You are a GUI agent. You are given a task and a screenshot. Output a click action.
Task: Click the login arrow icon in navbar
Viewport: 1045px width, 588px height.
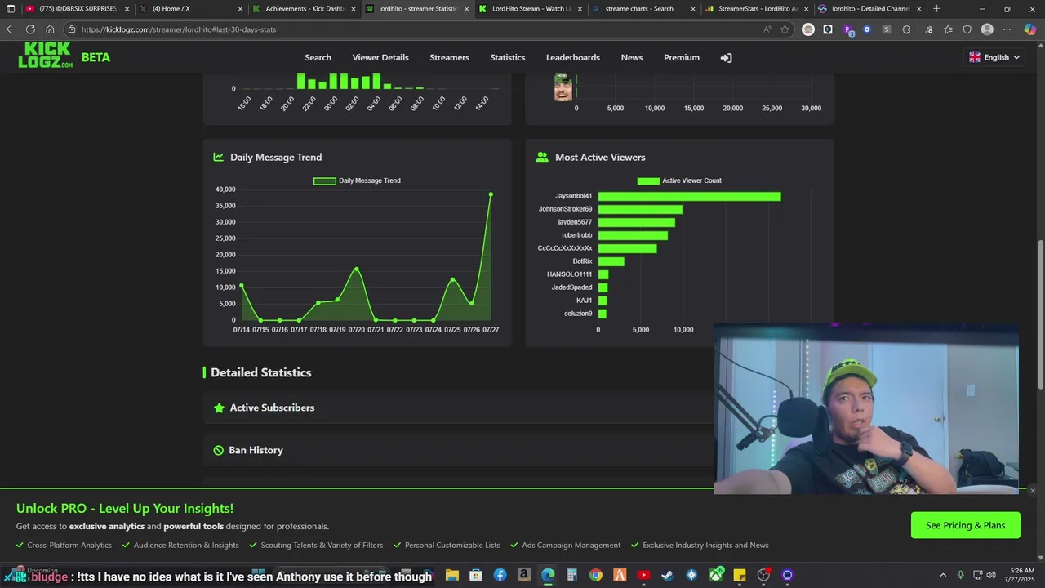(x=726, y=58)
